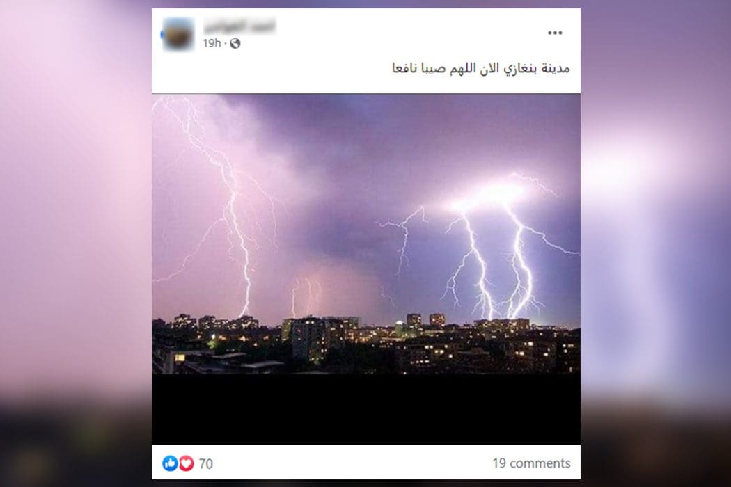The width and height of the screenshot is (731, 487).
Task: Click the 70 reactions count
Action: tap(205, 464)
